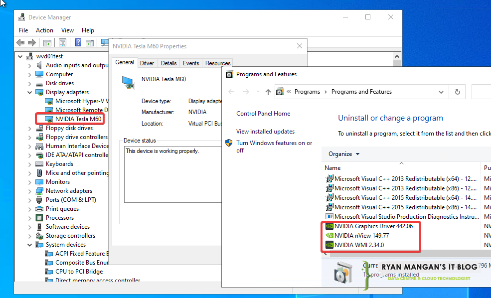The height and width of the screenshot is (298, 491).
Task: Click the Up arrow in Programs and Features
Action: click(268, 92)
